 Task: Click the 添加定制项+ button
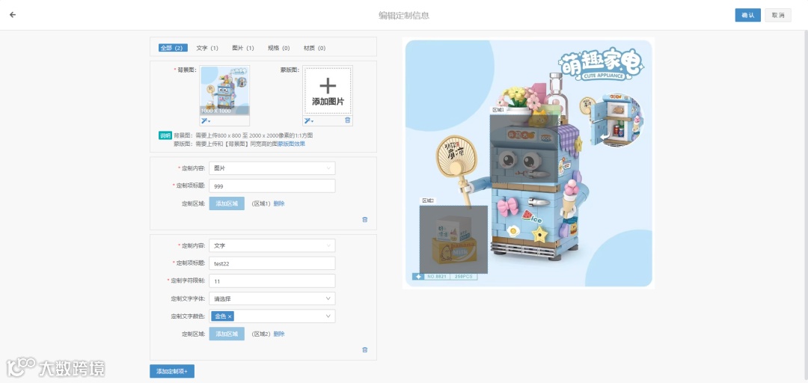coord(172,371)
